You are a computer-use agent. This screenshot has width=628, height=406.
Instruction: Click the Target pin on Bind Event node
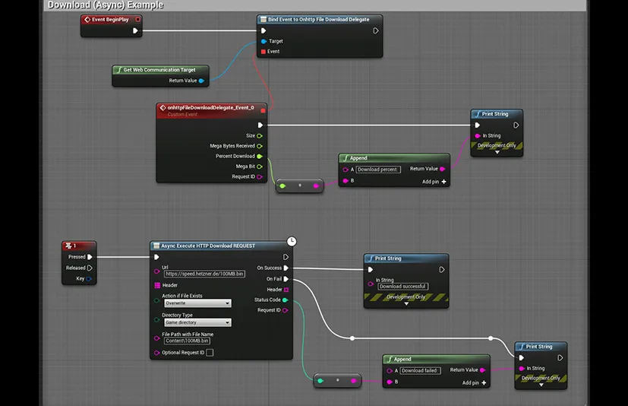[x=264, y=41]
